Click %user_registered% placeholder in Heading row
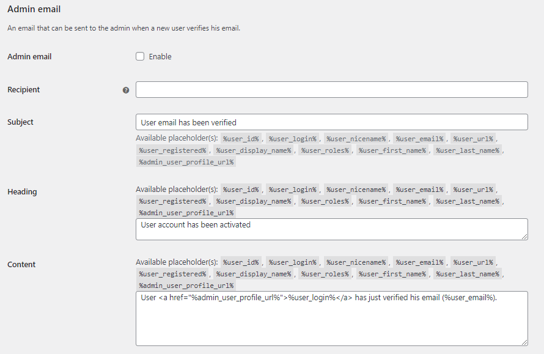The height and width of the screenshot is (354, 544). [x=172, y=201]
